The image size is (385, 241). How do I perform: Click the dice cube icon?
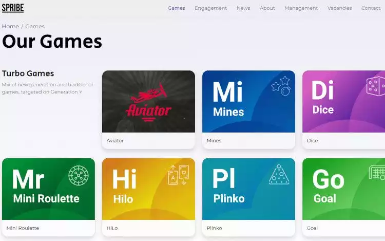point(376,86)
